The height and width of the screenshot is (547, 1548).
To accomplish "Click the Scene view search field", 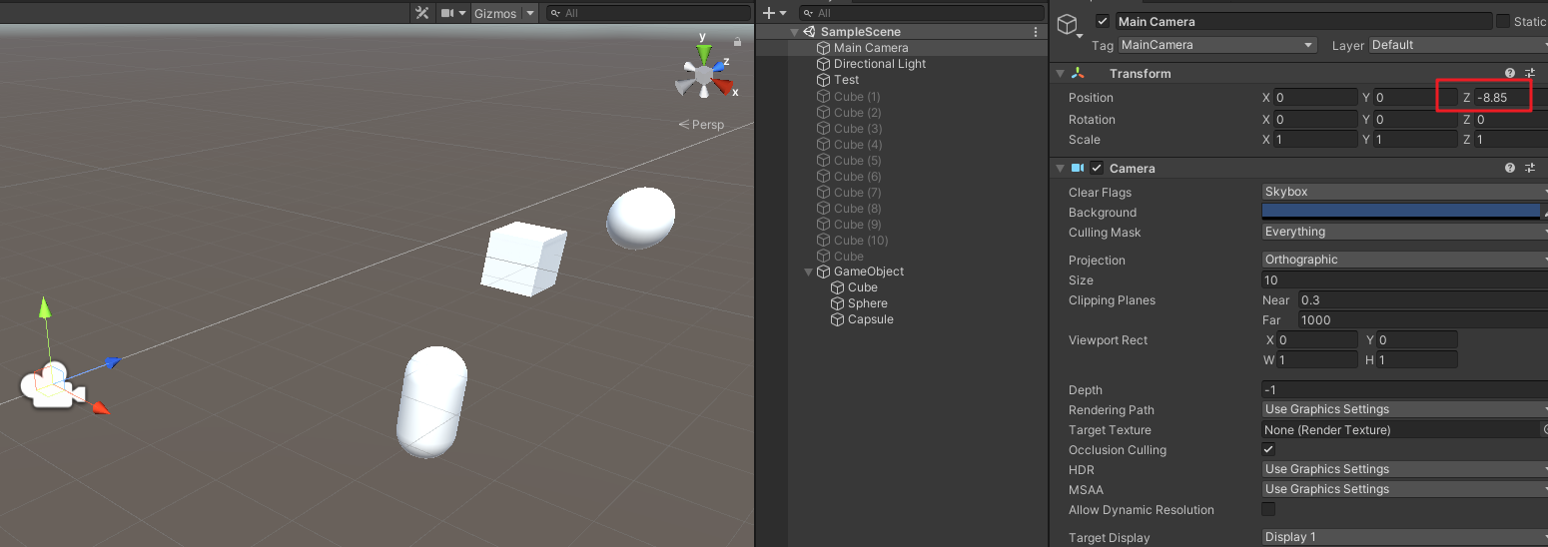I will [x=647, y=13].
